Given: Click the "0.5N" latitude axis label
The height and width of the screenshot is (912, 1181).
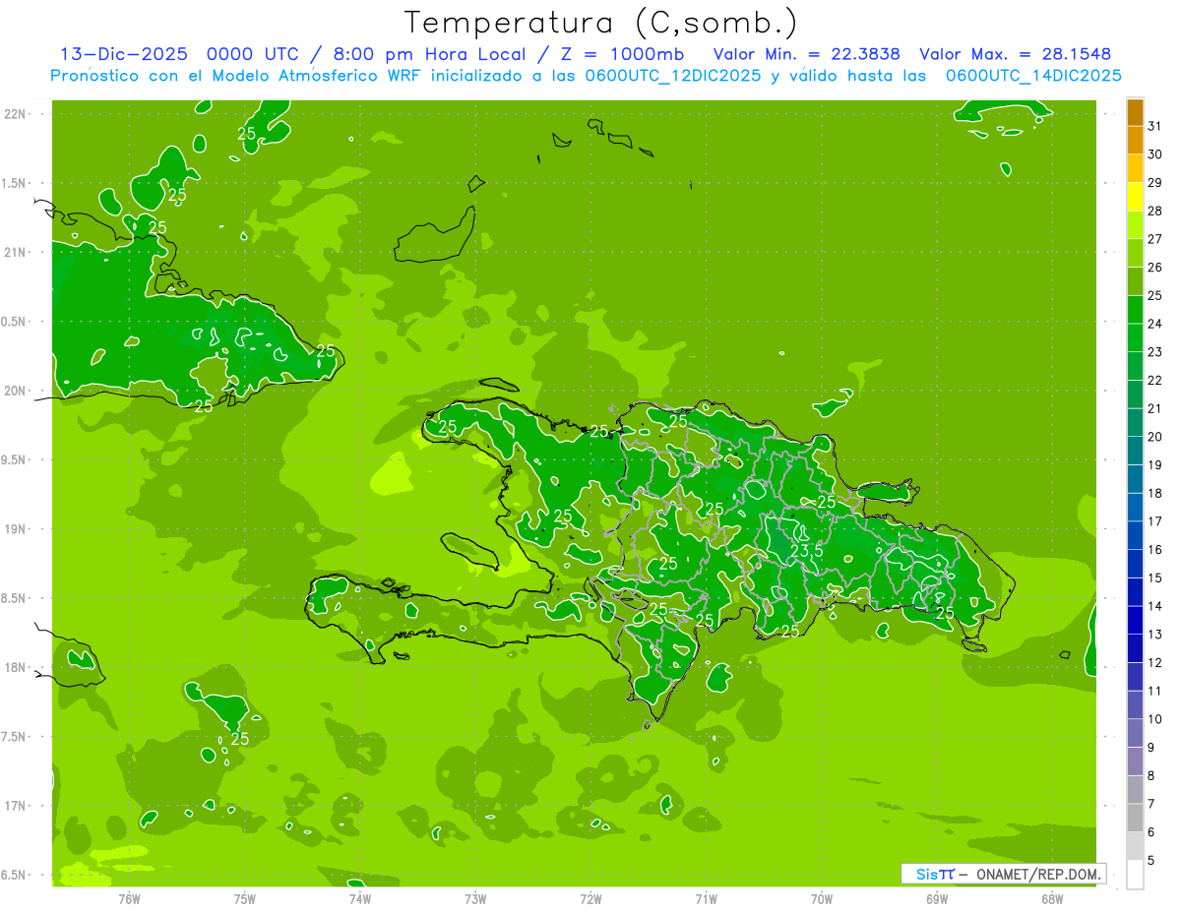Looking at the screenshot, I should coord(15,322).
